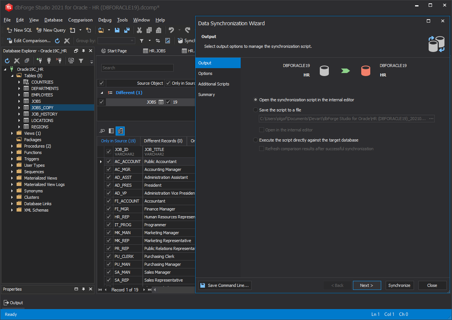The image size is (452, 320).
Task: Switch to the Different Records tab
Action: (163, 141)
